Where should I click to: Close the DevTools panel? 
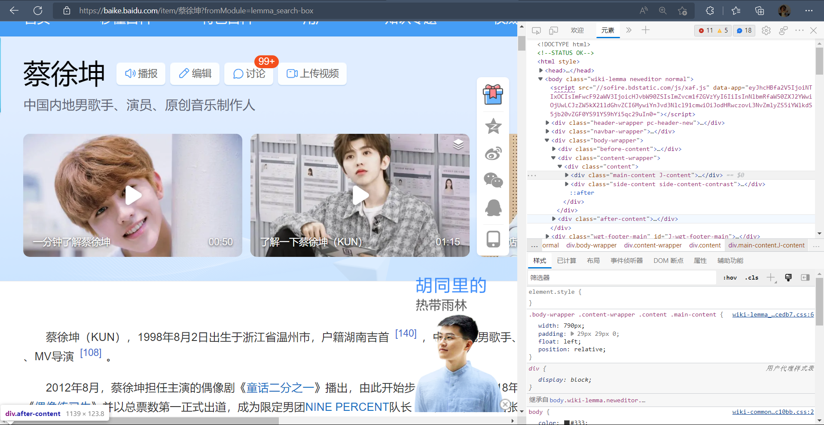tap(813, 30)
